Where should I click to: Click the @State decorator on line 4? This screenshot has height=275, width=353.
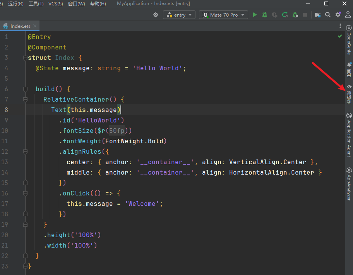[47, 68]
